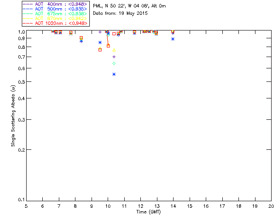Click the y-axis tick label 0.6
The width and height of the screenshot is (279, 223).
click(x=21, y=68)
